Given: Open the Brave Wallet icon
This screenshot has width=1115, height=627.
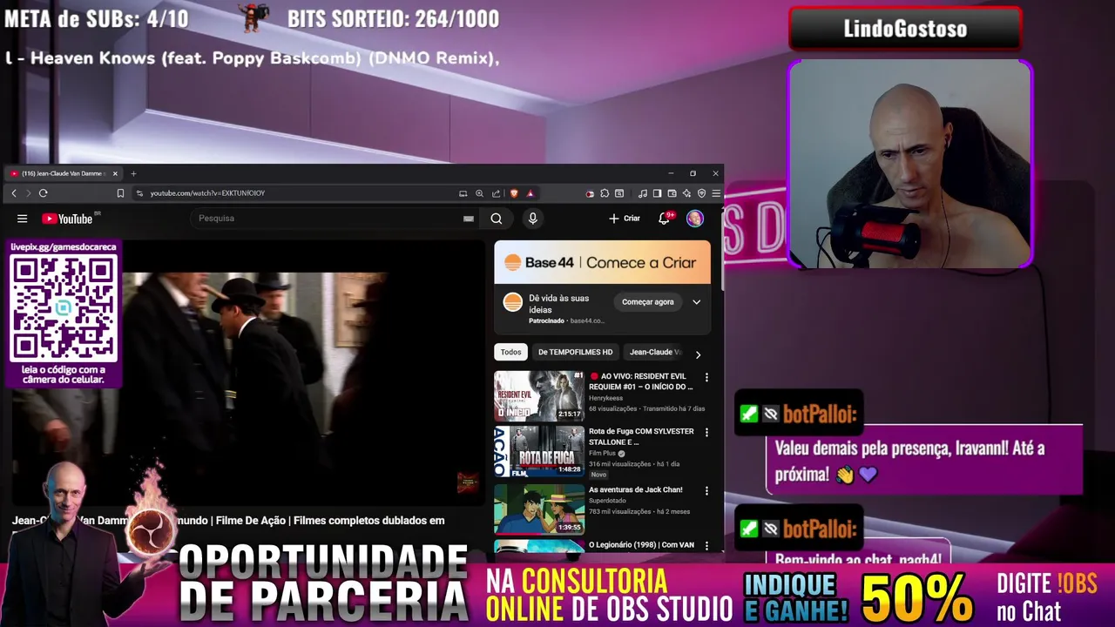Looking at the screenshot, I should coord(672,193).
